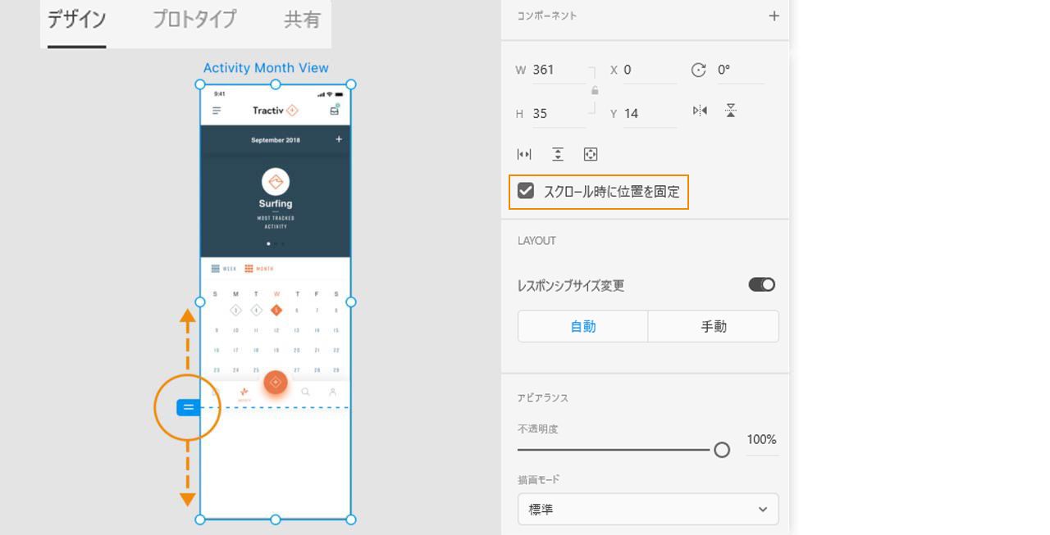Select the rotation icon beside 0°
1050x535 pixels.
tap(698, 70)
